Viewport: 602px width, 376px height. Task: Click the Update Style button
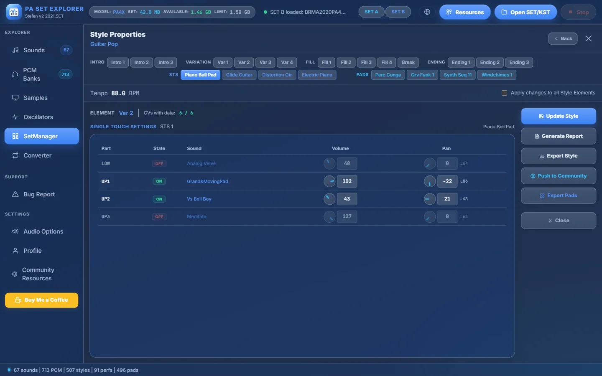(559, 116)
